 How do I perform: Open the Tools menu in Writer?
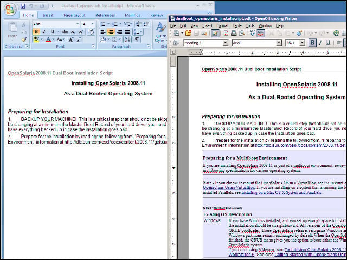(250, 25)
